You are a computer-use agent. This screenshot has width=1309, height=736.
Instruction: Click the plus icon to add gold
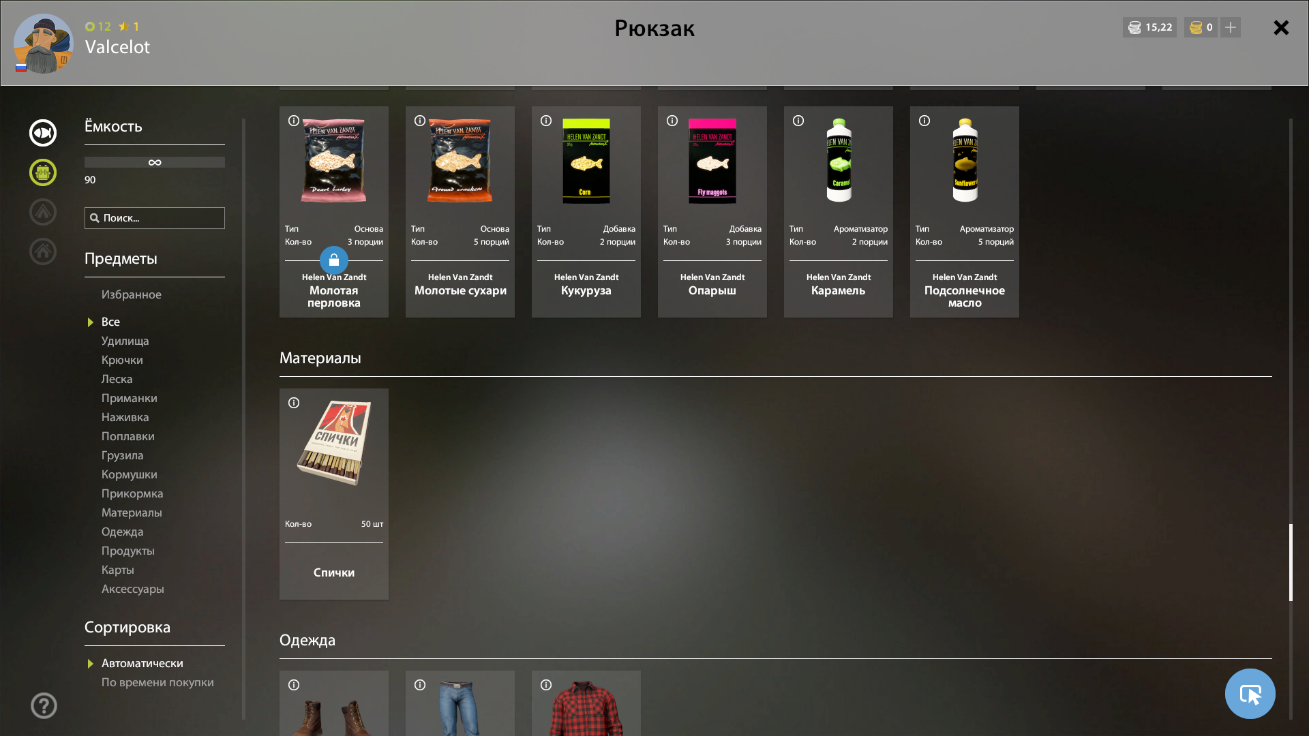click(x=1231, y=27)
